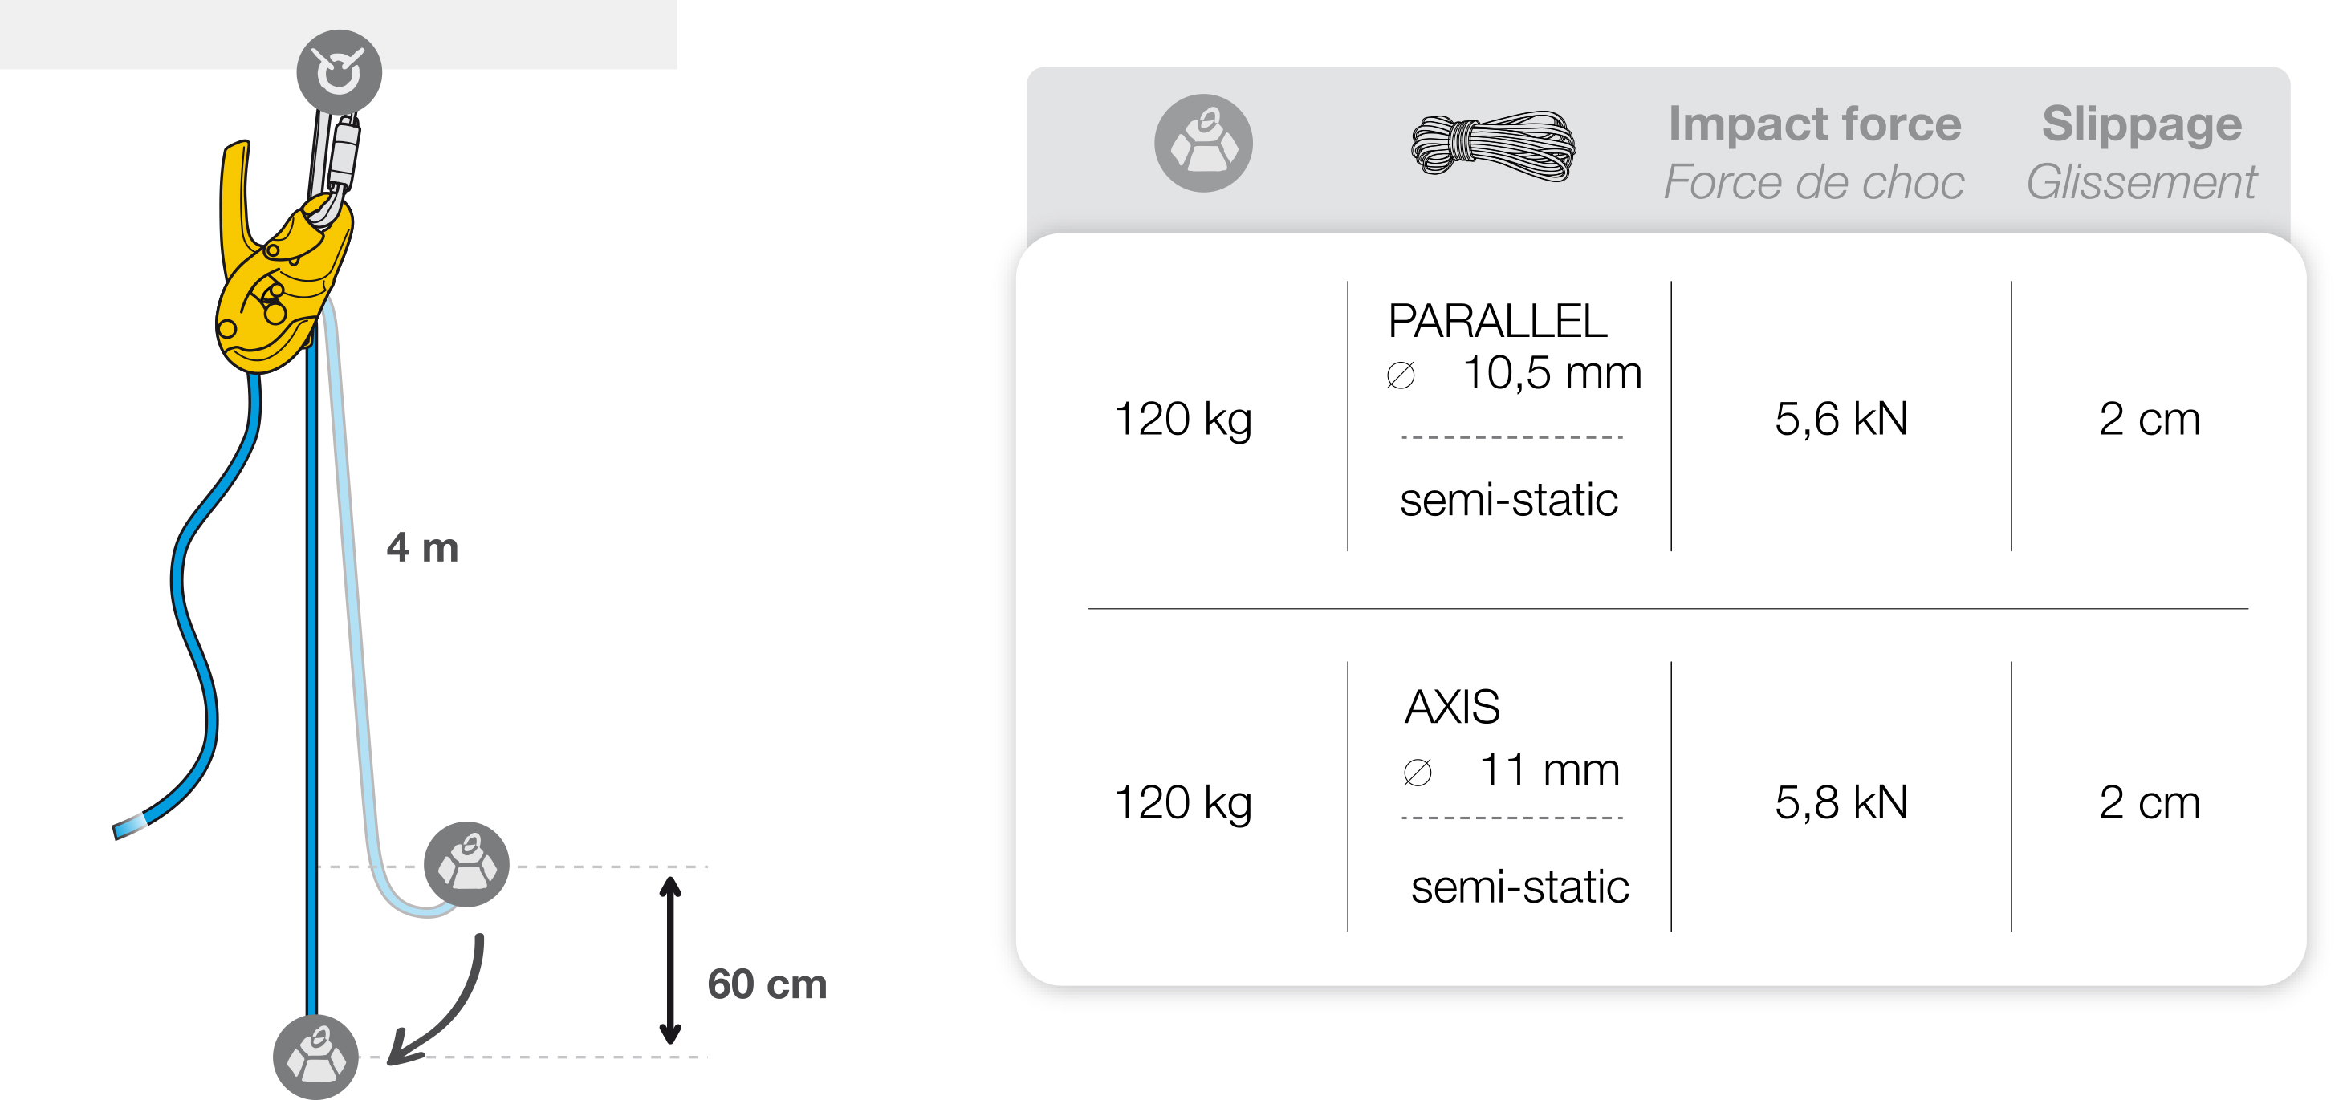Click the anchor point icon at top
Viewport: 2343px width, 1100px height.
(340, 72)
